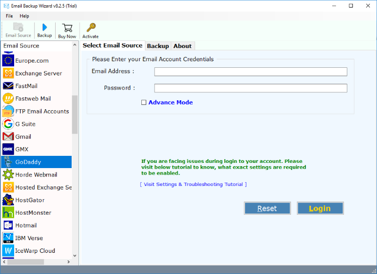Click the Activate key icon
377x274 pixels.
pyautogui.click(x=90, y=28)
